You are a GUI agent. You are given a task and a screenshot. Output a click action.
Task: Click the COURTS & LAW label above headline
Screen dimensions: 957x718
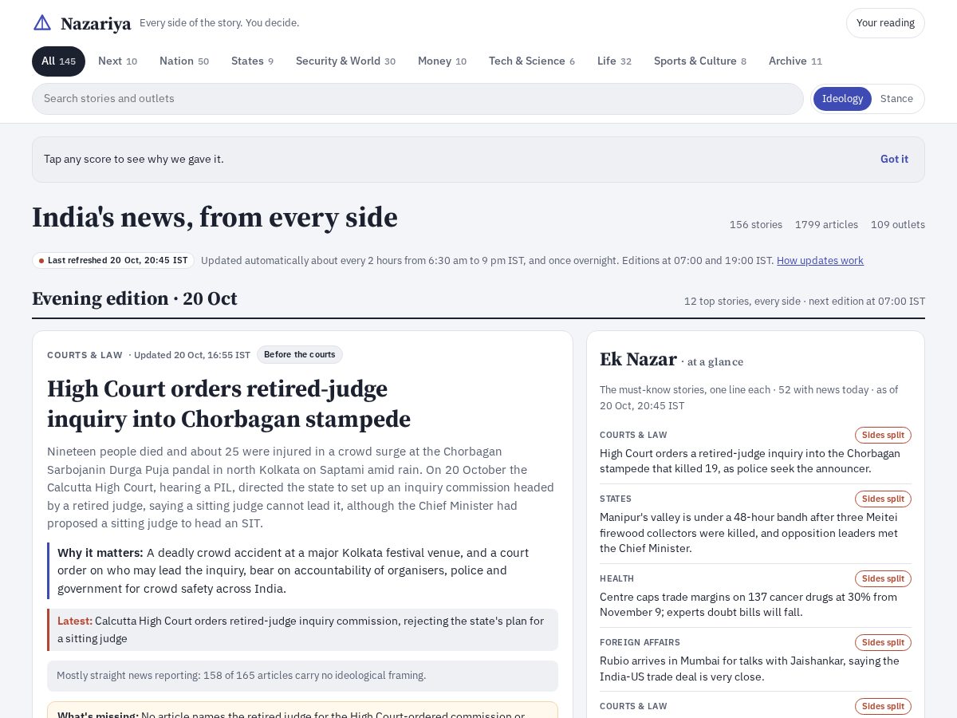85,355
